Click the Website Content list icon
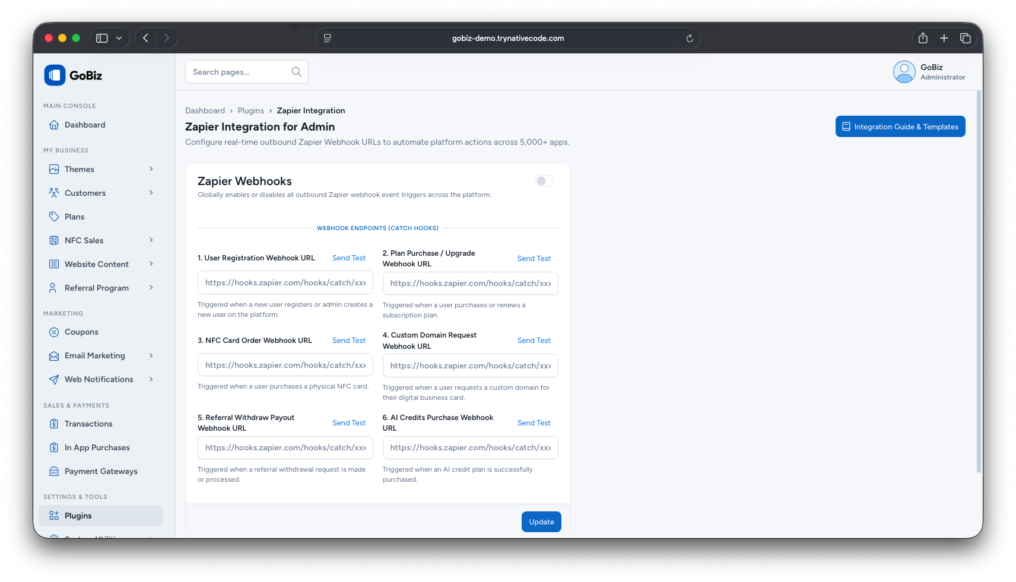The width and height of the screenshot is (1016, 582). coord(54,264)
